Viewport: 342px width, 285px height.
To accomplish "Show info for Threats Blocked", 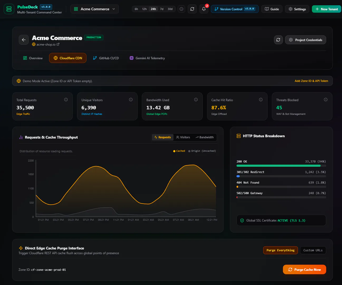I will pyautogui.click(x=326, y=100).
